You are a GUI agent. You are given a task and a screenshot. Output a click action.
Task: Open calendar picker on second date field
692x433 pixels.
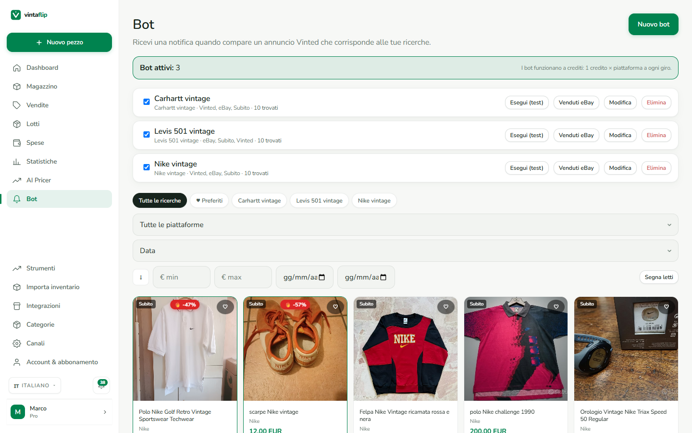[x=383, y=277]
